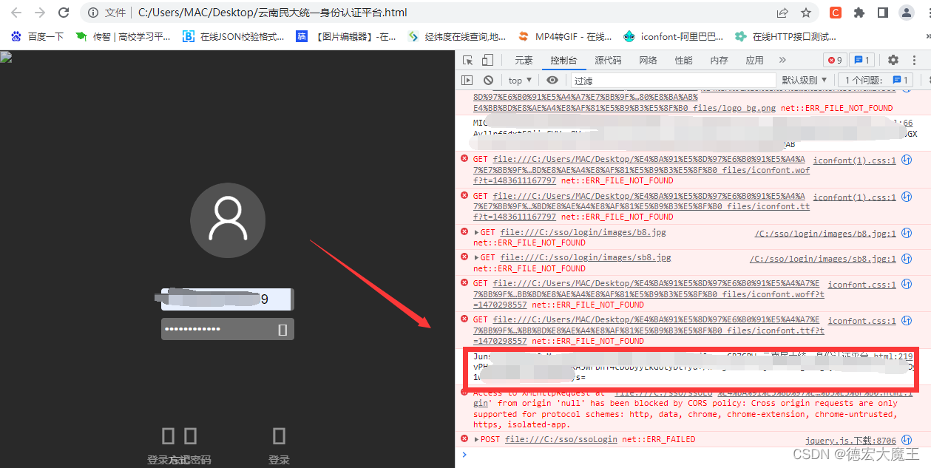Go forward with the browser forward arrow
The height and width of the screenshot is (468, 931).
(x=40, y=13)
